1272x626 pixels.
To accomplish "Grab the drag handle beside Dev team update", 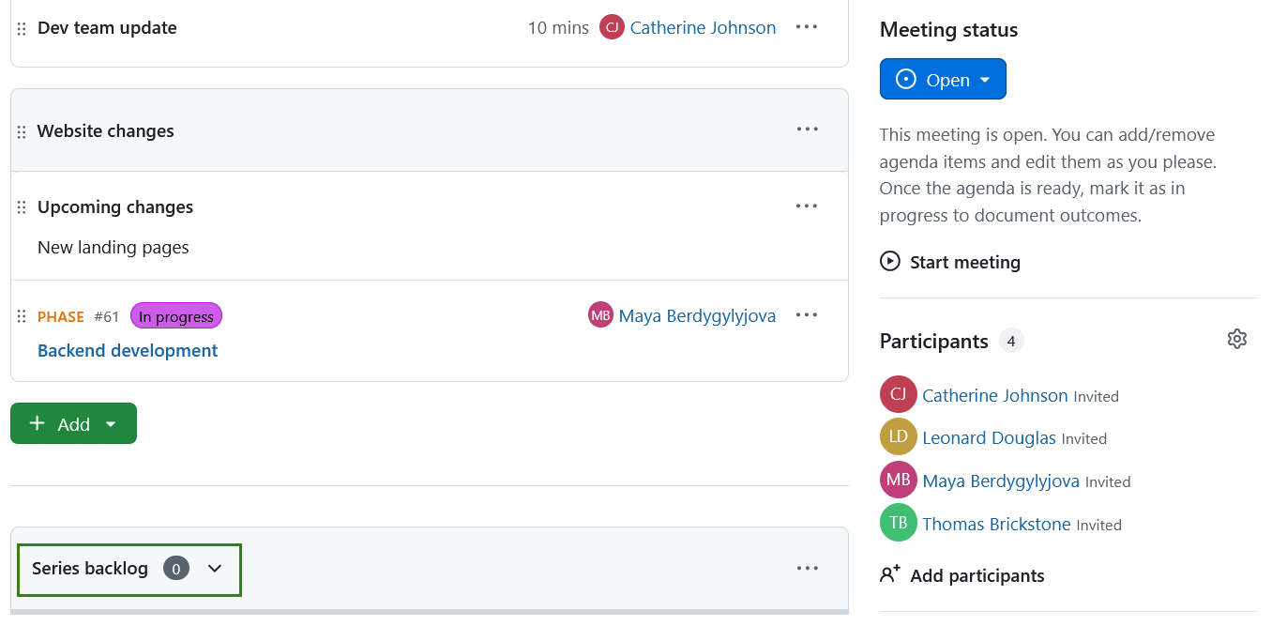I will click(x=21, y=27).
